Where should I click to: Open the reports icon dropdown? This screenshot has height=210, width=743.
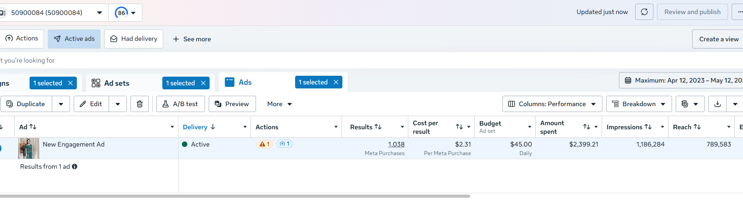[690, 104]
